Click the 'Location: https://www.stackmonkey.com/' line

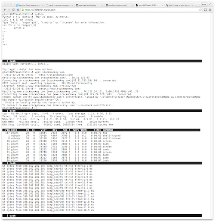(x=39, y=86)
